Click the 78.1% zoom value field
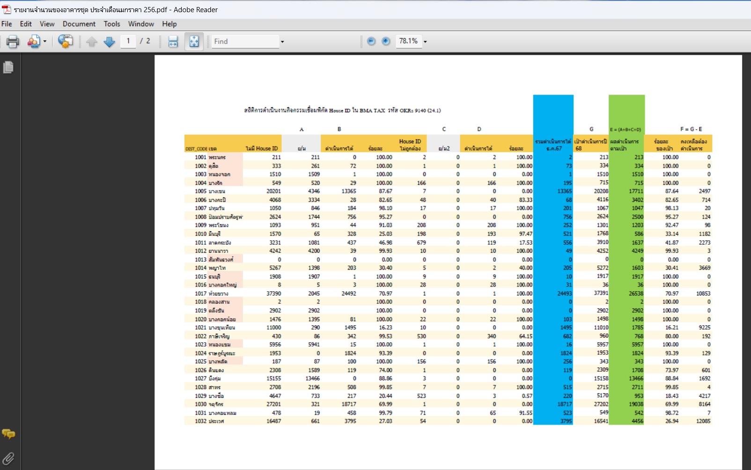Image resolution: width=751 pixels, height=470 pixels. click(x=409, y=41)
